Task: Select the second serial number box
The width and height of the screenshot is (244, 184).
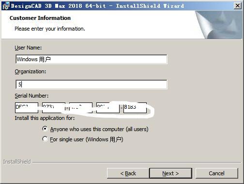Action: click(x=54, y=108)
